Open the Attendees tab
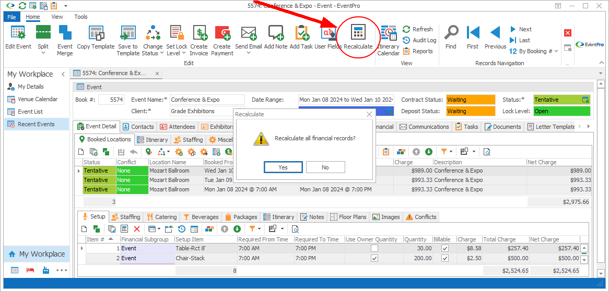Viewport: 609px width, 292px height. (177, 126)
